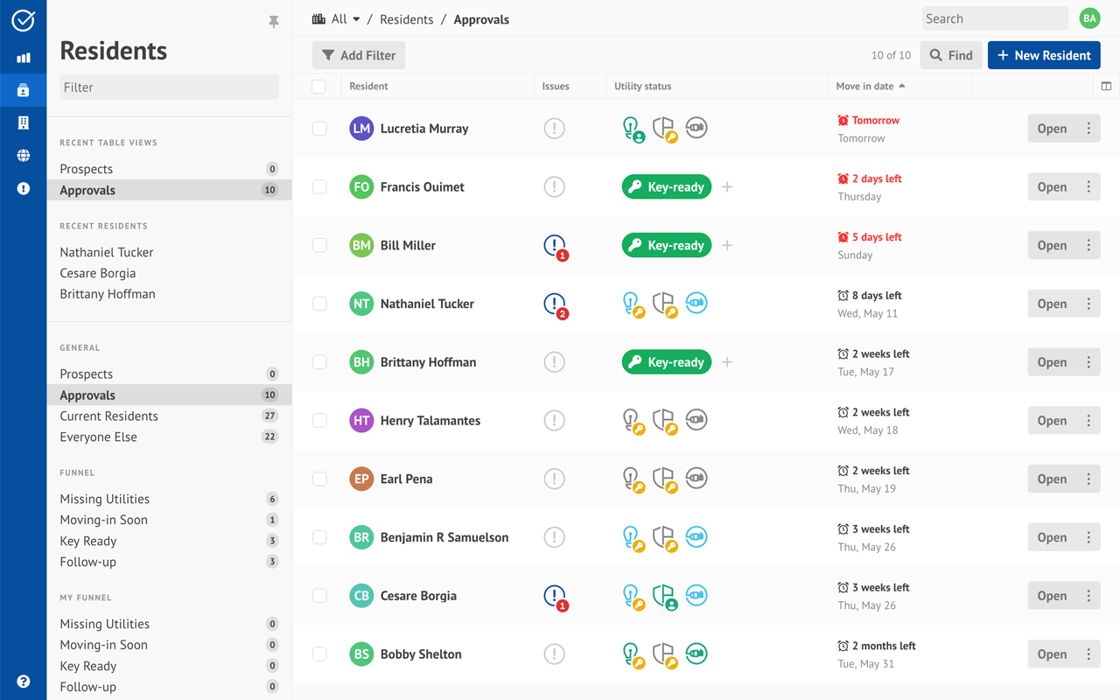Open the help question mark icon at bottom left
Image resolution: width=1120 pixels, height=700 pixels.
[x=23, y=681]
